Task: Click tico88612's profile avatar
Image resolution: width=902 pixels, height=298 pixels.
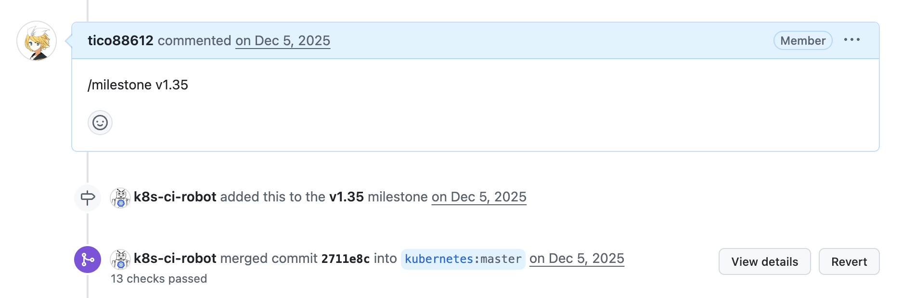Action: point(37,41)
